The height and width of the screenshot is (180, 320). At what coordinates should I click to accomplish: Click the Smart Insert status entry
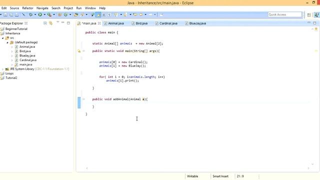[220, 176]
